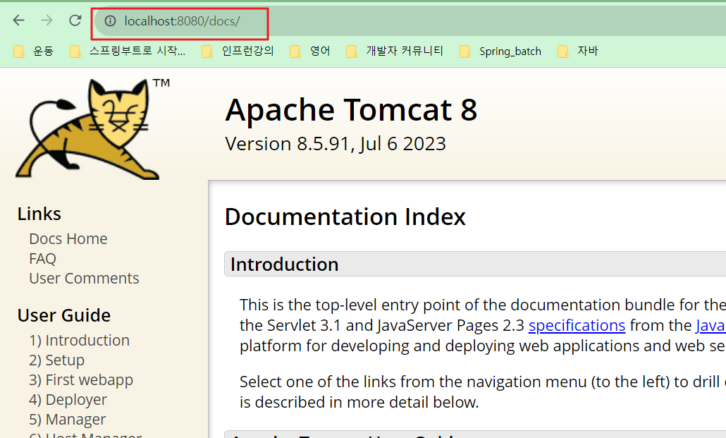The image size is (726, 438).
Task: Follow the specifications hyperlink
Action: (x=577, y=325)
